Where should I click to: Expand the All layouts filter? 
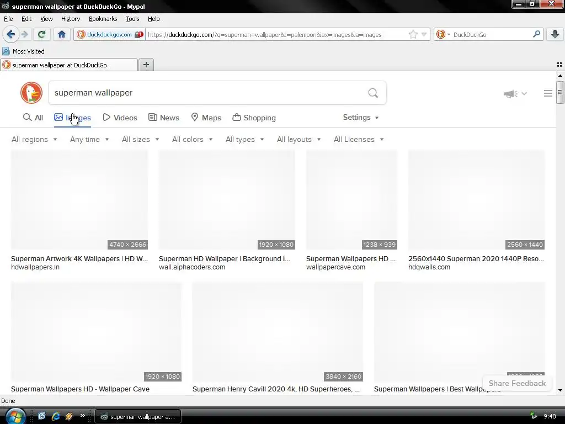[299, 139]
